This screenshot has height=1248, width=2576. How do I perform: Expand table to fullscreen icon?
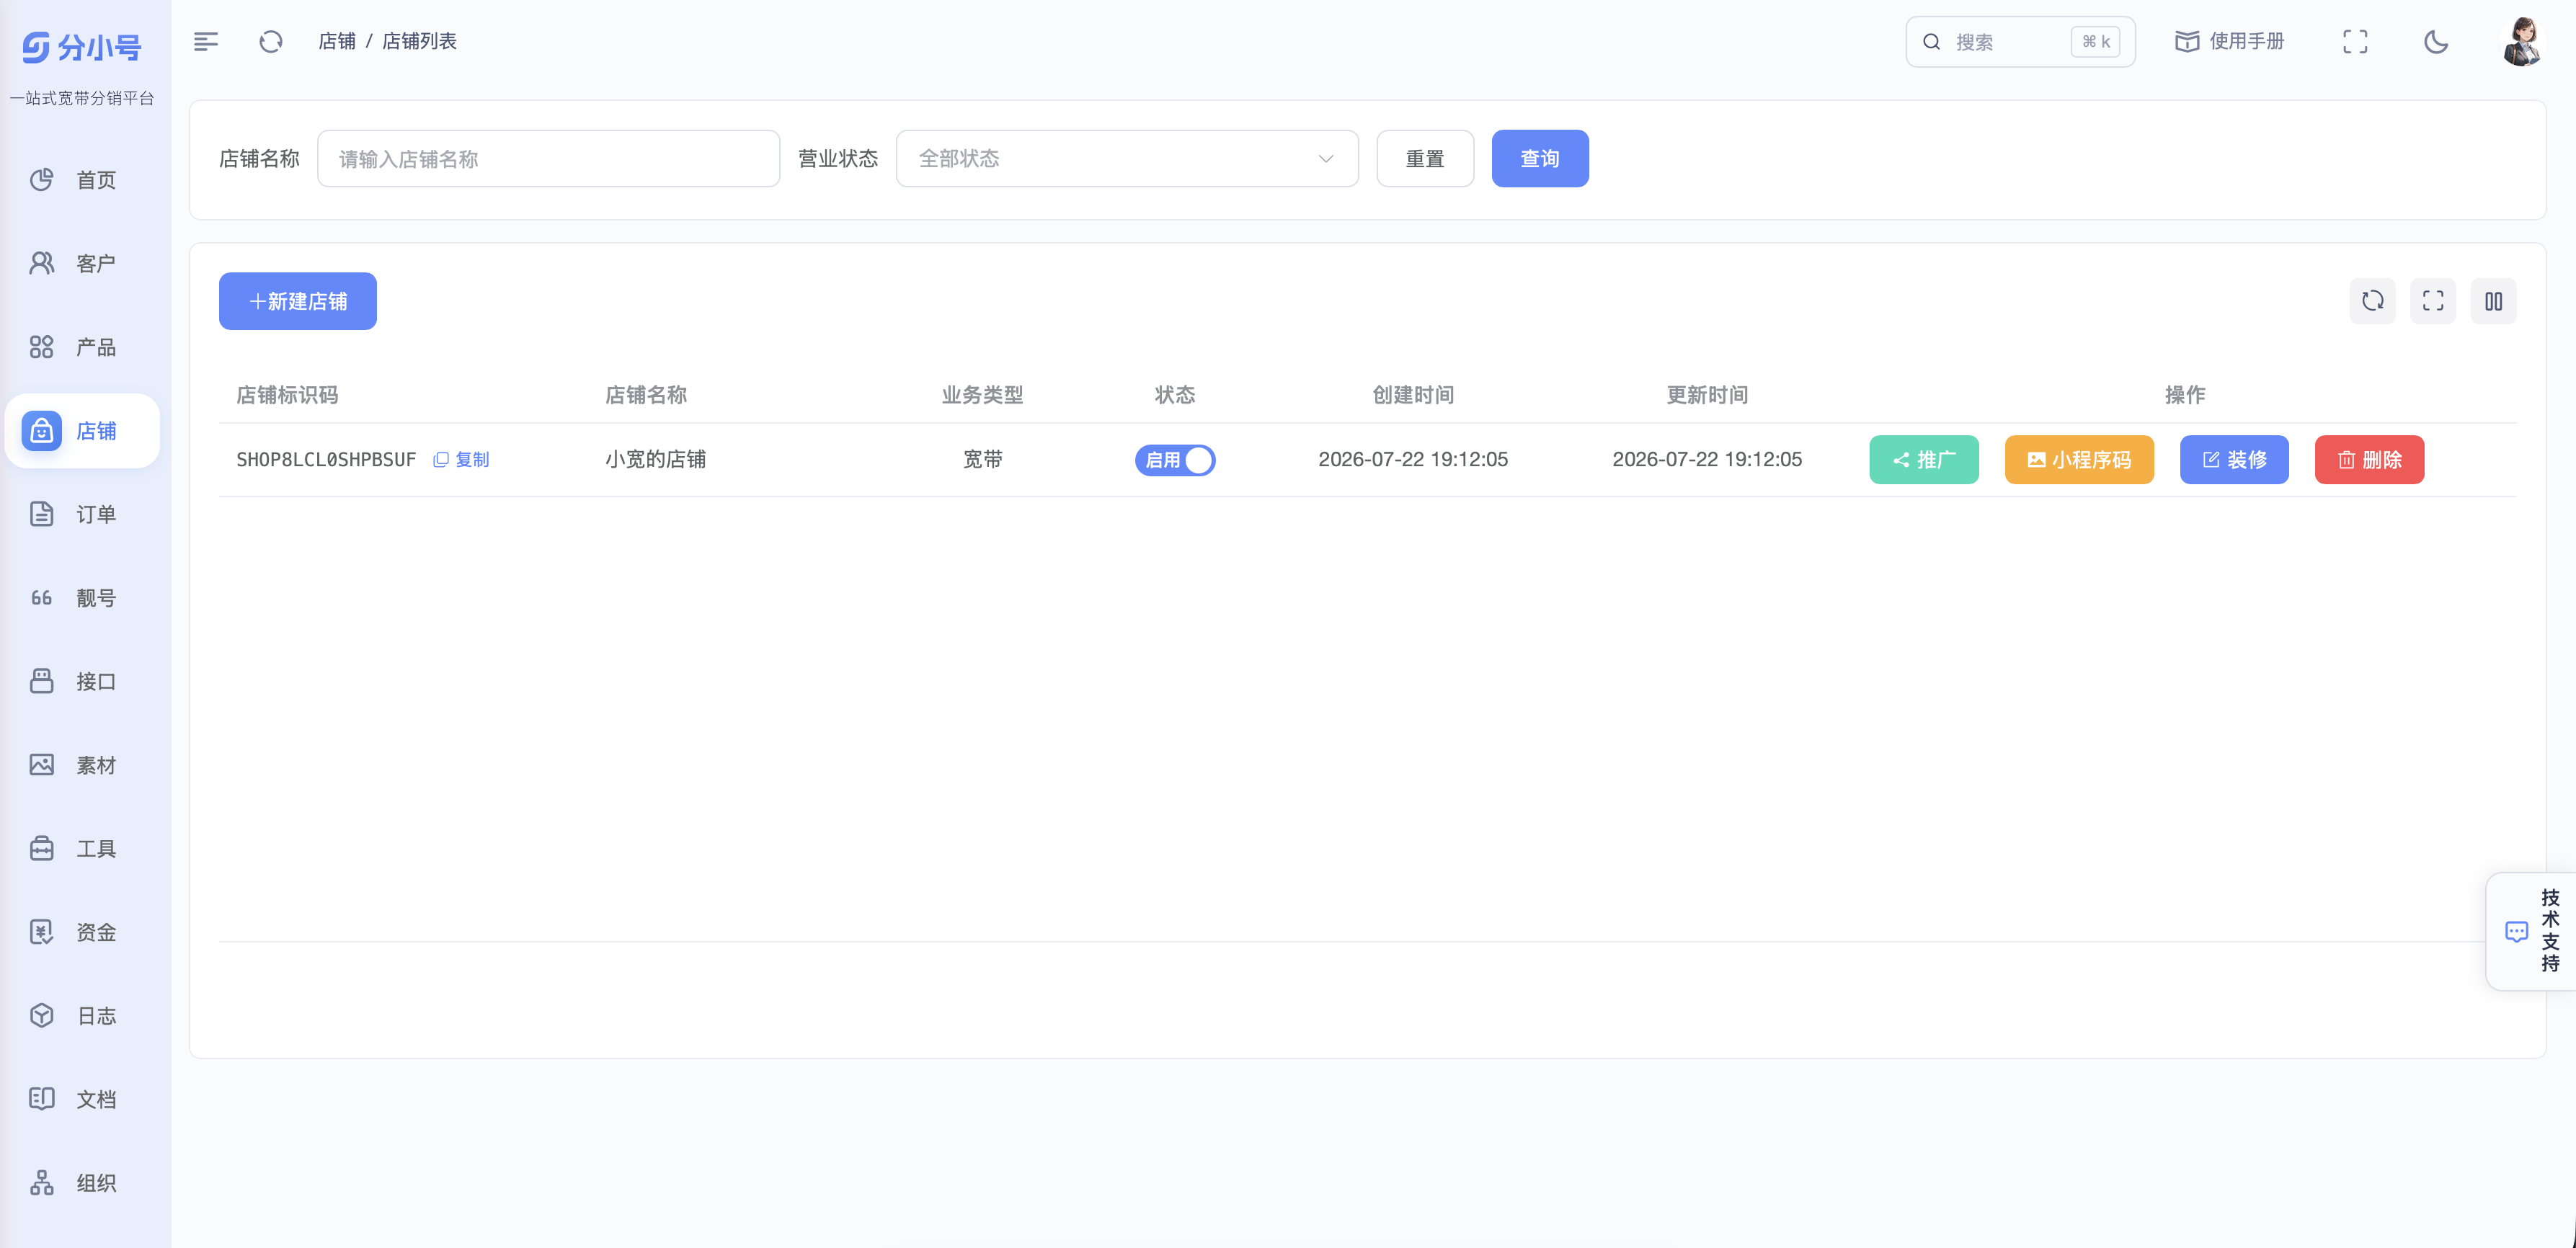click(x=2433, y=301)
